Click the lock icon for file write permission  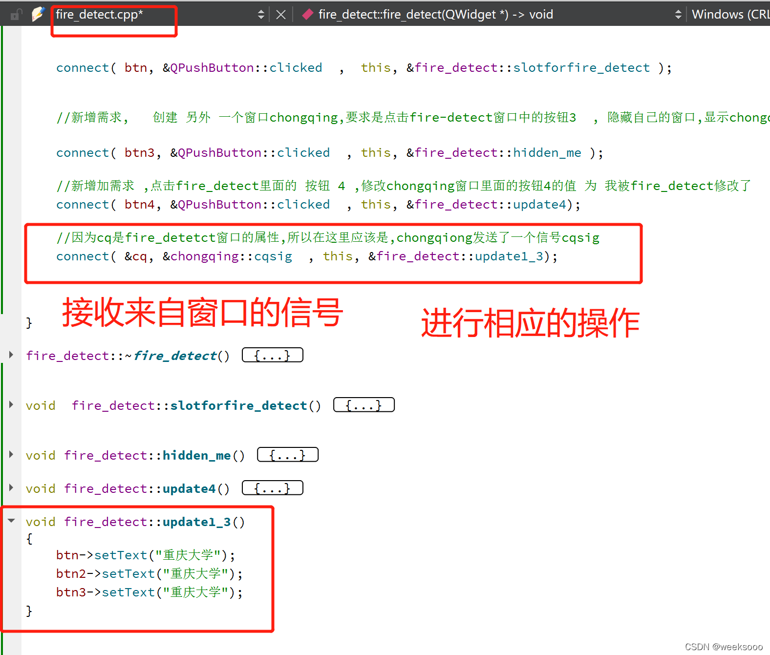(16, 15)
